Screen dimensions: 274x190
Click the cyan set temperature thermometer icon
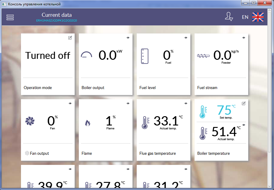[x=203, y=112]
